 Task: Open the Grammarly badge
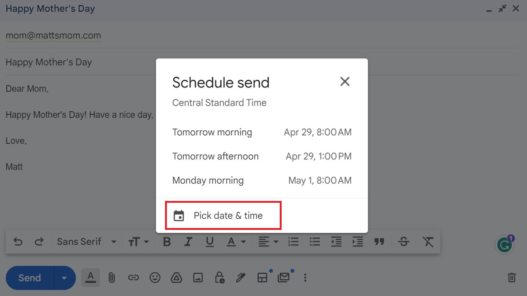505,245
